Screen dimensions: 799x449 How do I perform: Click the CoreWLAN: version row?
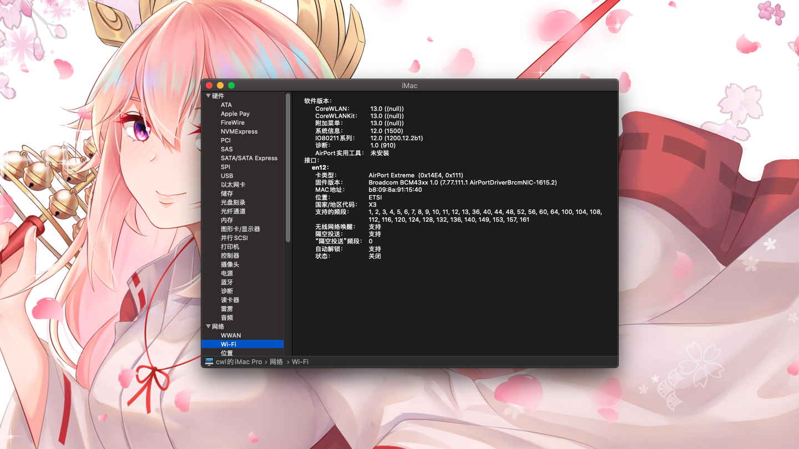[360, 108]
